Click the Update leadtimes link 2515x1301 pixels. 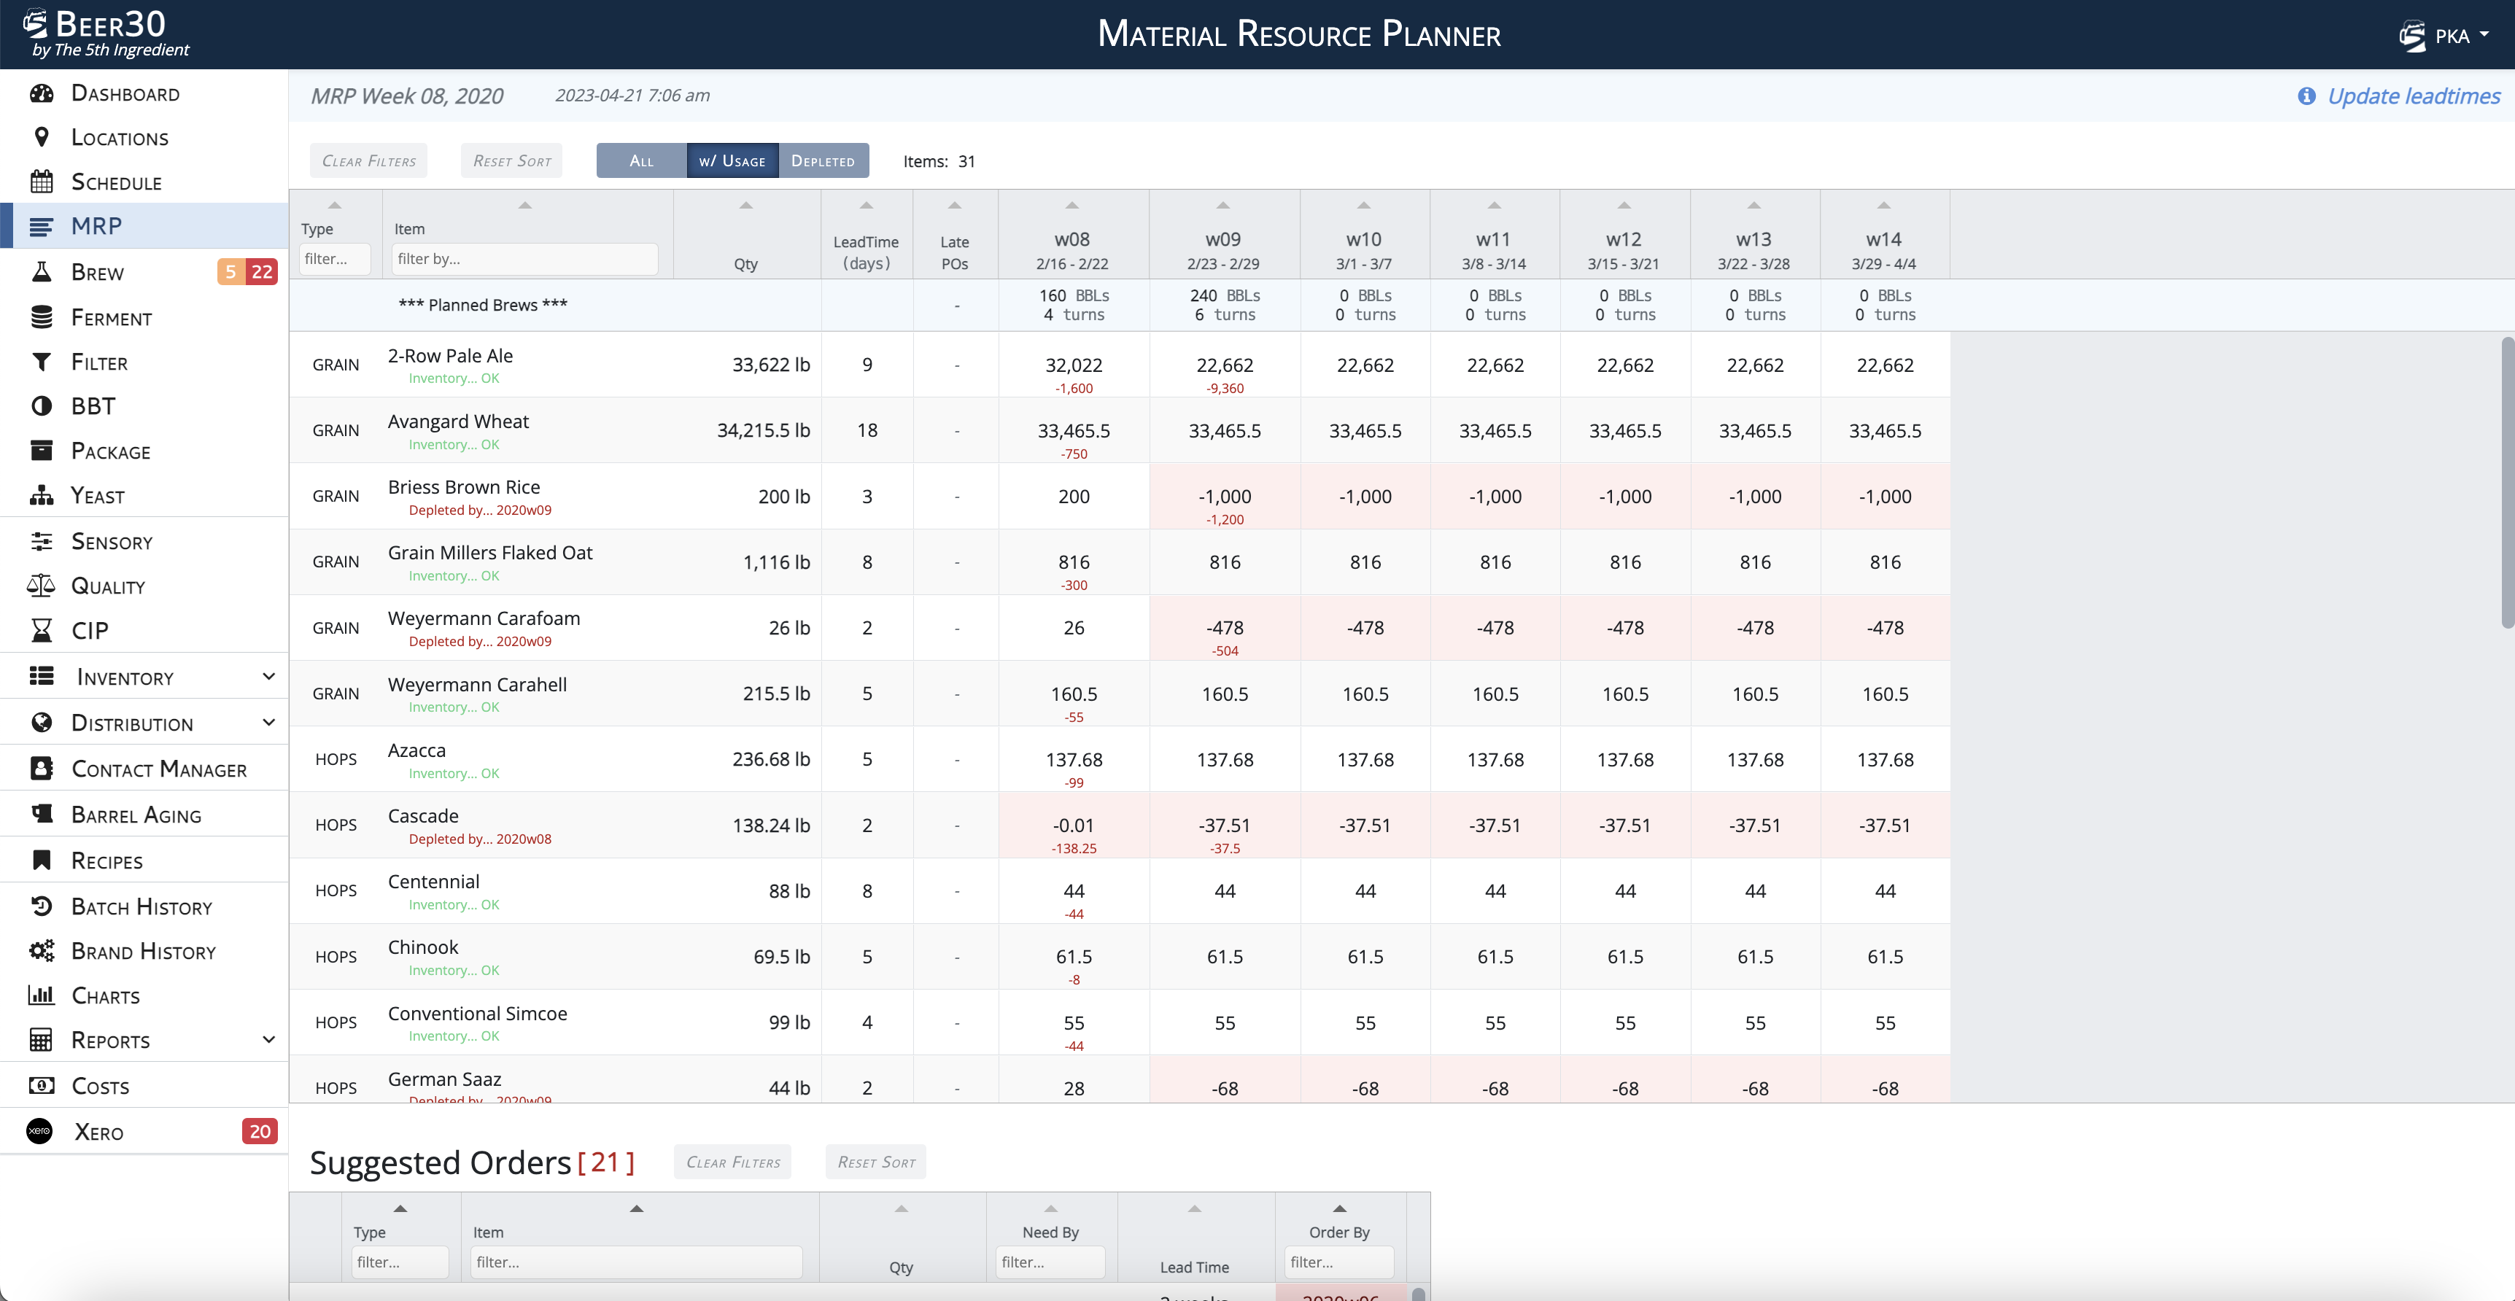pos(2414,96)
